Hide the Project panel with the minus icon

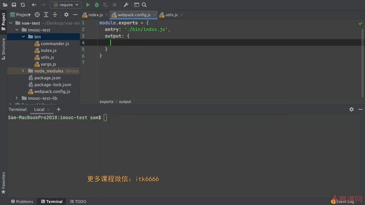pos(75,15)
